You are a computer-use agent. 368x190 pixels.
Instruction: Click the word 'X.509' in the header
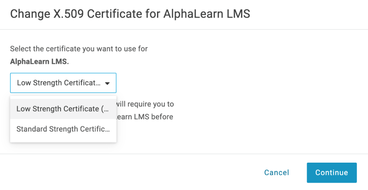tap(69, 13)
